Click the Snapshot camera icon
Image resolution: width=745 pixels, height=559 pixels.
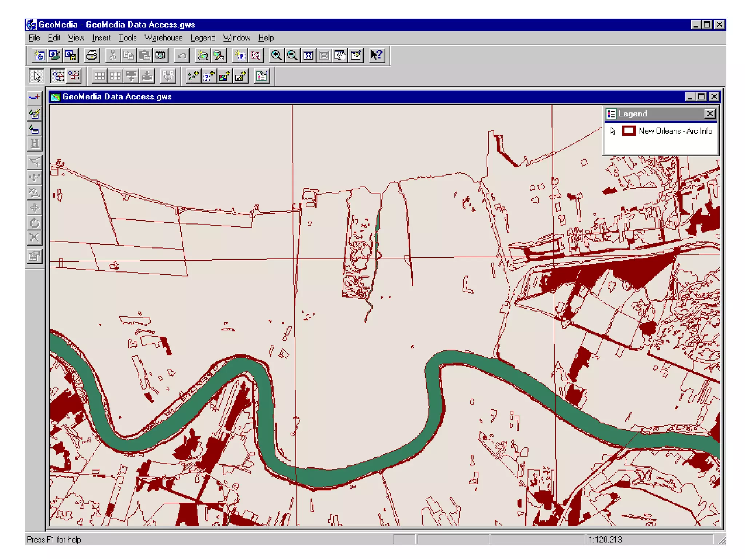point(160,55)
